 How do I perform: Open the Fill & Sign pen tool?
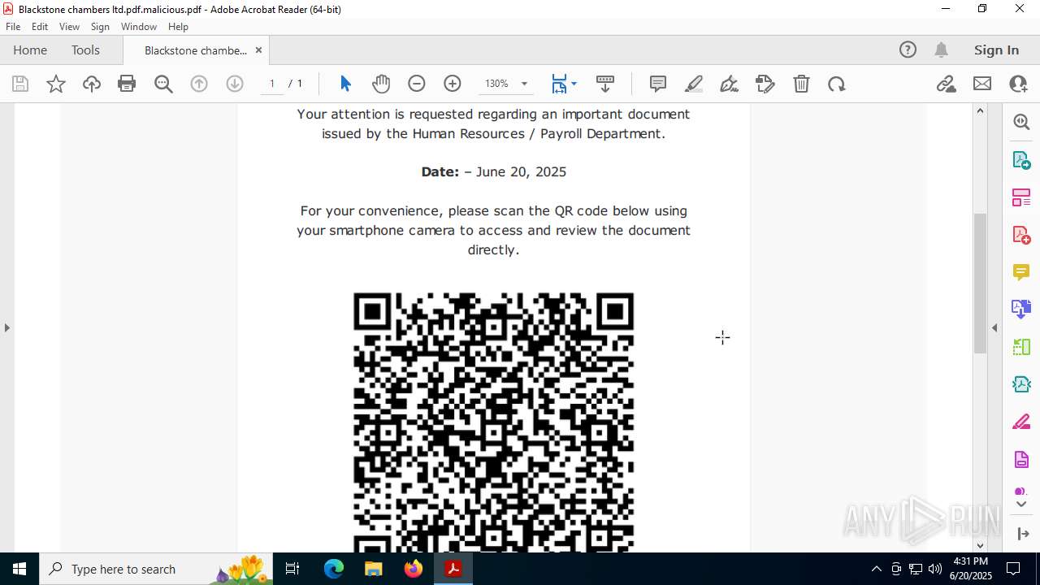pos(730,84)
